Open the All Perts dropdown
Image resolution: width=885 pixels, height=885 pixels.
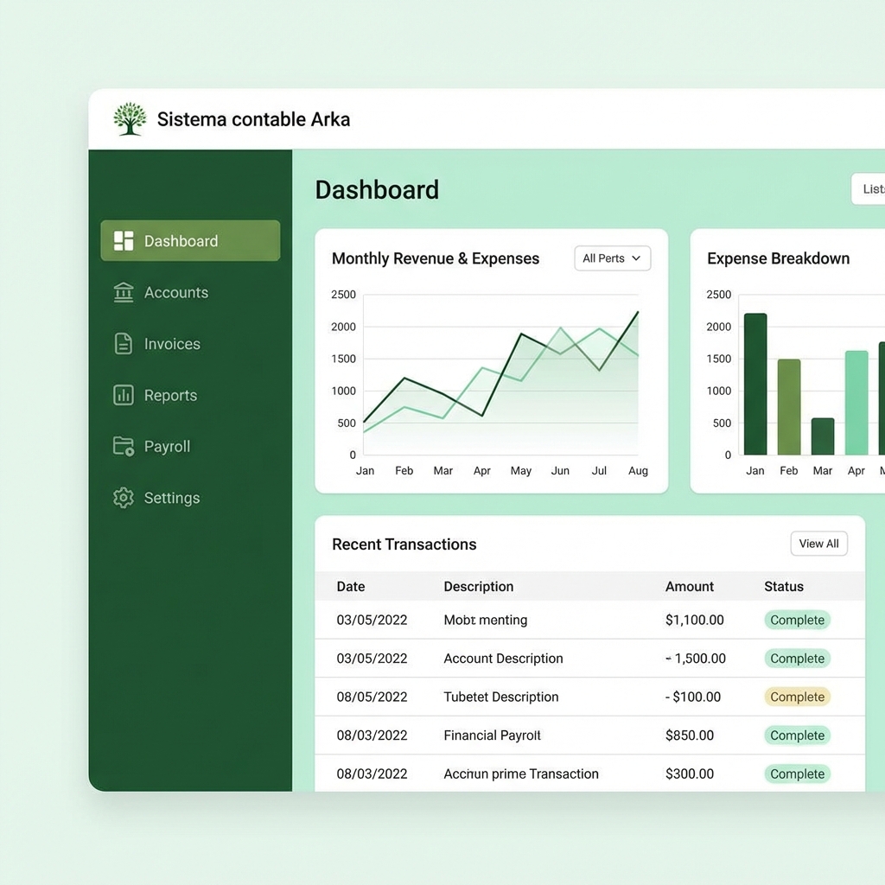click(612, 258)
